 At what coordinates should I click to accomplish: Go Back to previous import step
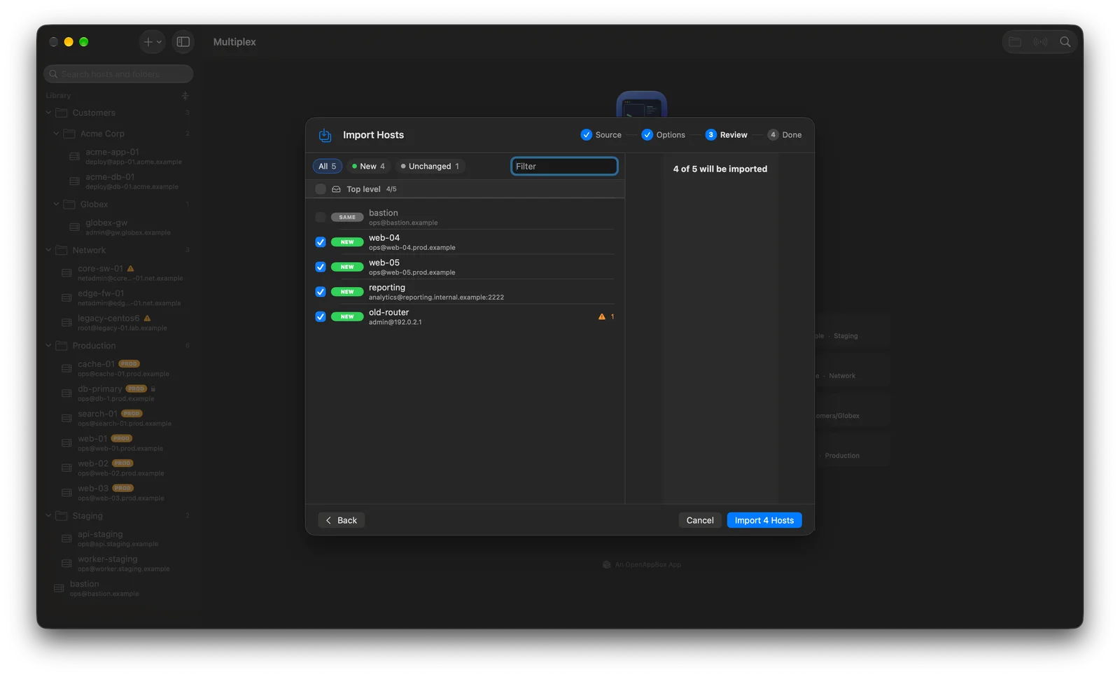coord(342,521)
